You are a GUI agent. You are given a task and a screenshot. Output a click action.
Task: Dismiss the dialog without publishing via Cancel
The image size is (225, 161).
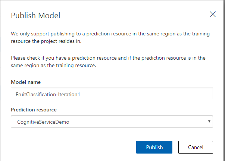click(196, 147)
